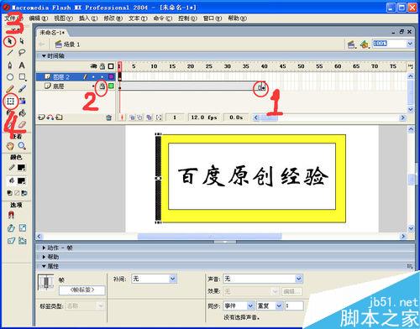Click the Edit Symbols icon
Image resolution: width=420 pixels, height=329 pixels.
[365, 44]
